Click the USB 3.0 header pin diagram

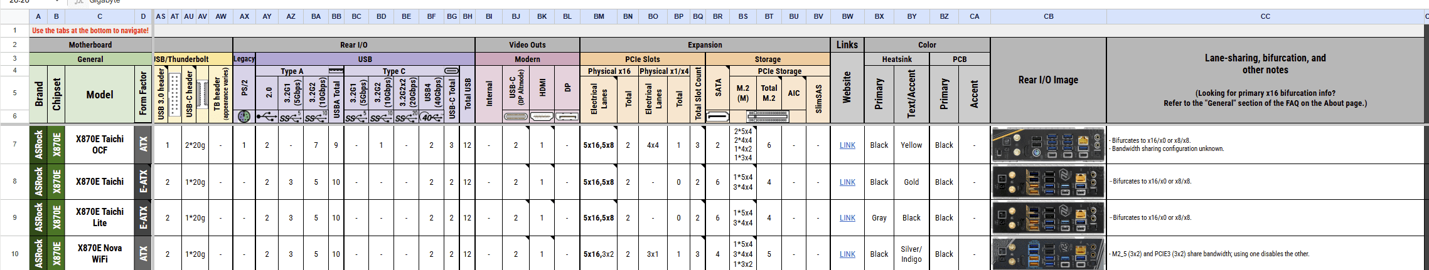[174, 95]
